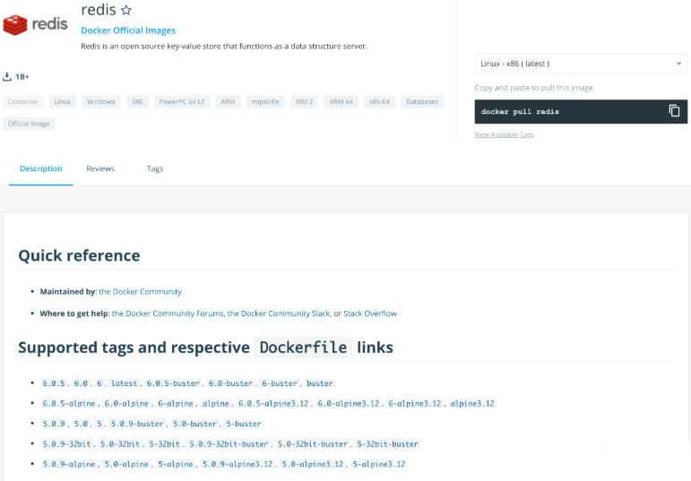691x481 pixels.
Task: Open View Available Tags link
Action: click(504, 134)
